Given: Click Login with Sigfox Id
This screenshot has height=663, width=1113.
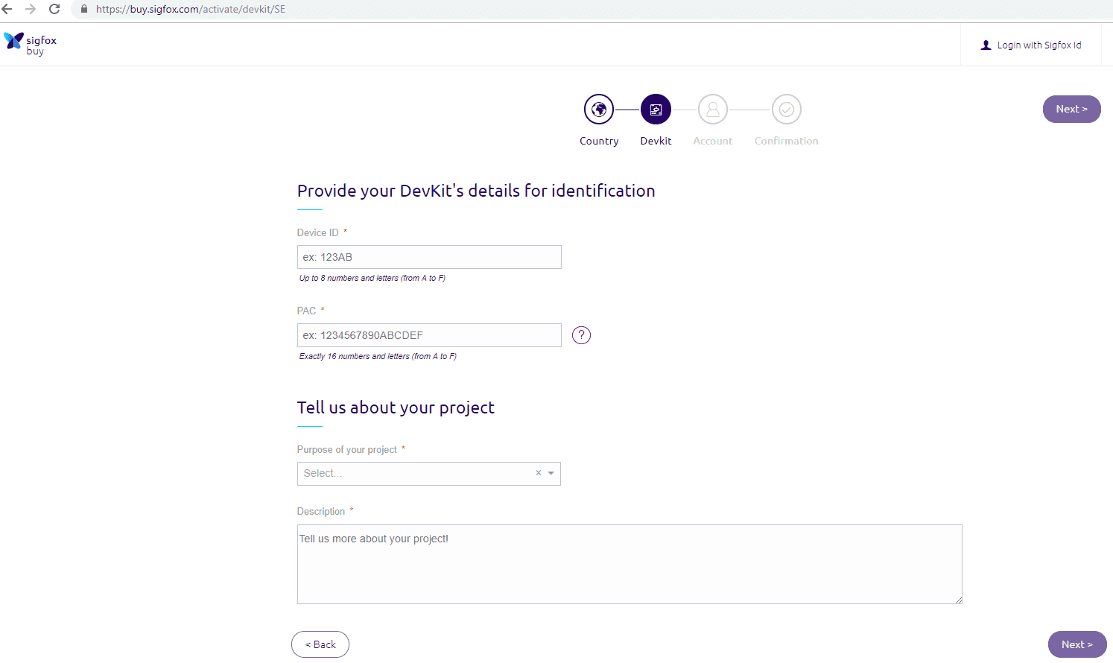Looking at the screenshot, I should (x=1031, y=45).
